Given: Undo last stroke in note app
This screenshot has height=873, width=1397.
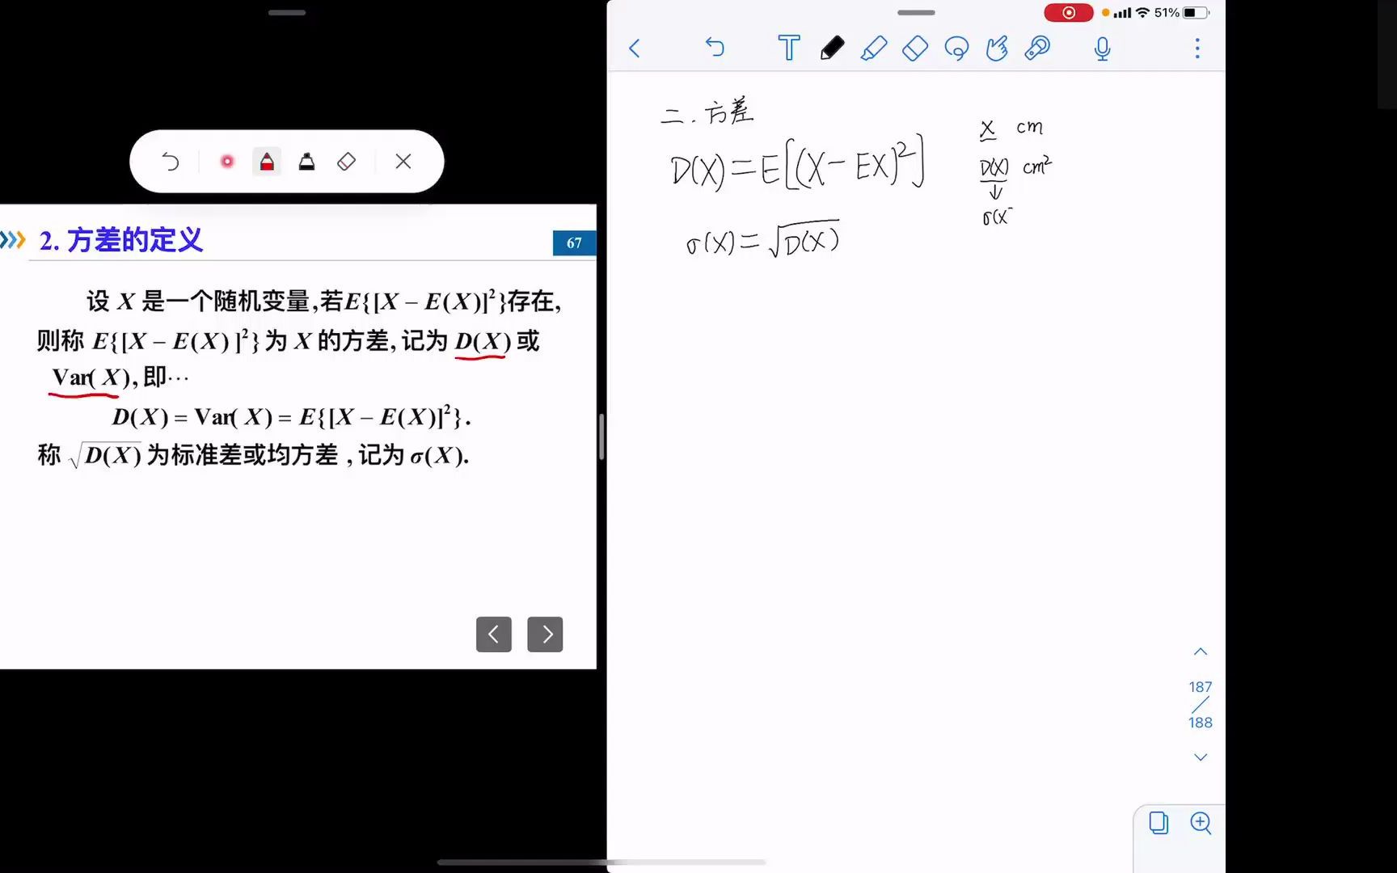Looking at the screenshot, I should (x=715, y=48).
